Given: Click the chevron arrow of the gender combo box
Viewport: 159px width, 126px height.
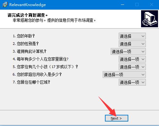Looking at the screenshot, I should [143, 44].
